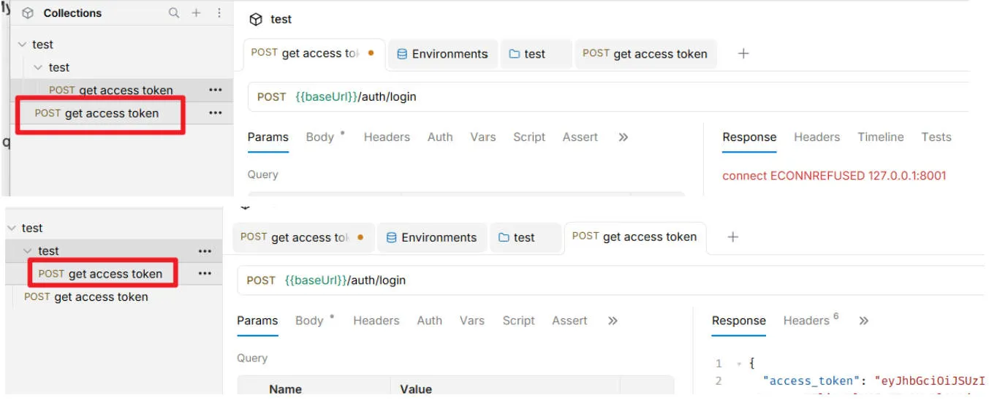
Task: Click the cube icon next to Collections title
Action: click(x=28, y=13)
